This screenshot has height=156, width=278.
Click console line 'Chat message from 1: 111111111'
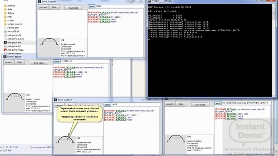172,32
